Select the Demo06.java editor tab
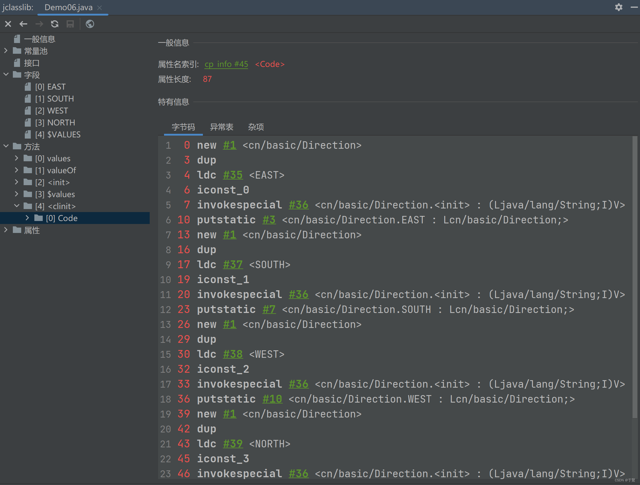Image resolution: width=640 pixels, height=485 pixels. point(68,7)
